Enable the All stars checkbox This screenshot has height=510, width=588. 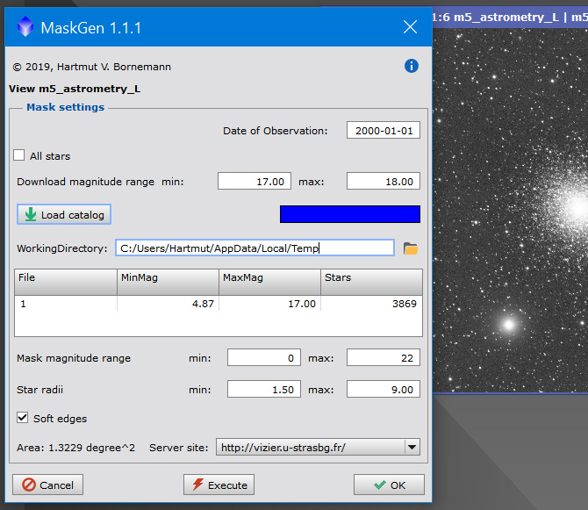click(x=18, y=155)
